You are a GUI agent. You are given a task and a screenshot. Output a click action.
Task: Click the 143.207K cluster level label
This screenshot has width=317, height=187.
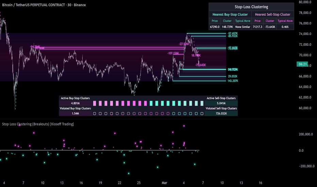tap(233, 81)
